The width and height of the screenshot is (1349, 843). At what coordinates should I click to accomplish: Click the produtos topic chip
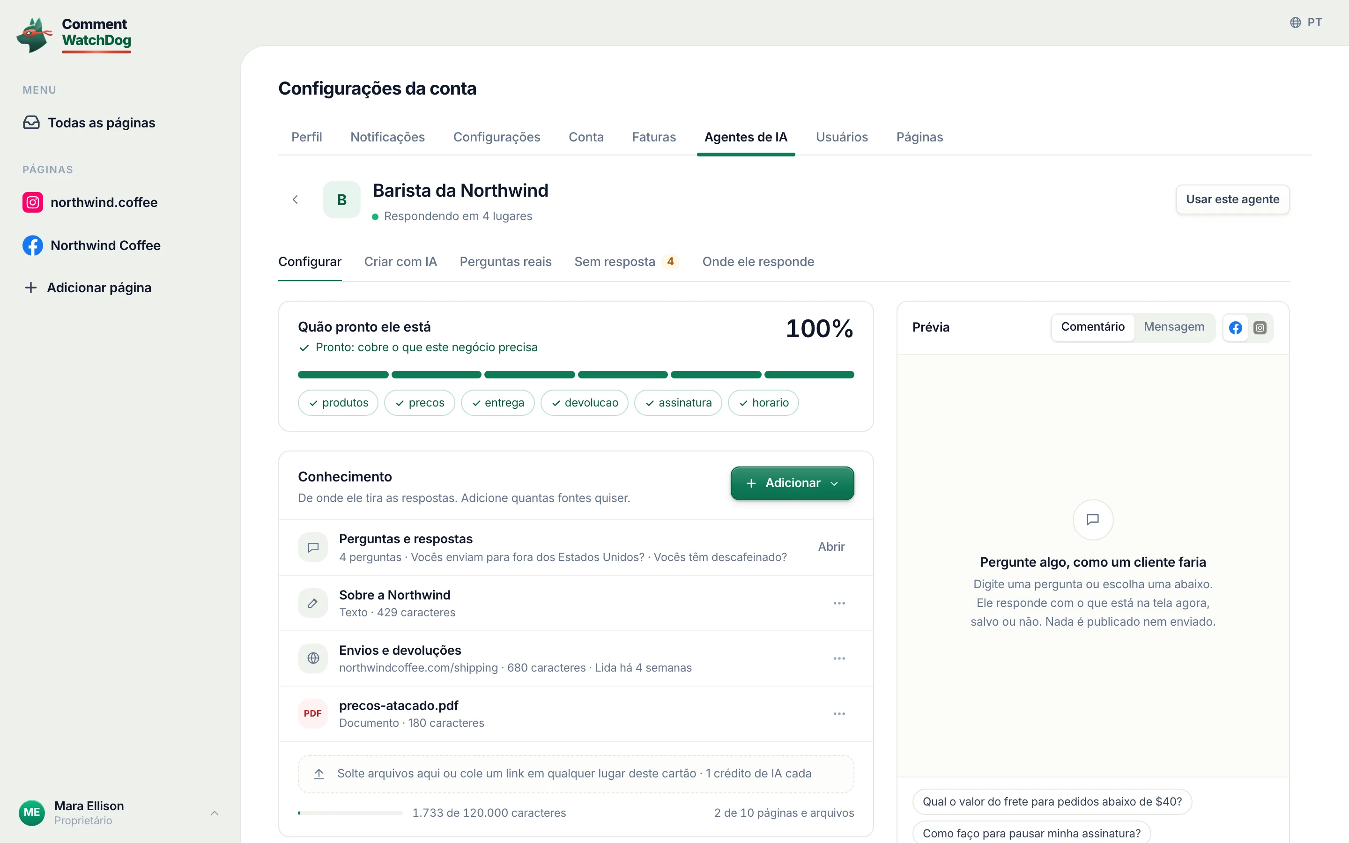click(x=338, y=403)
